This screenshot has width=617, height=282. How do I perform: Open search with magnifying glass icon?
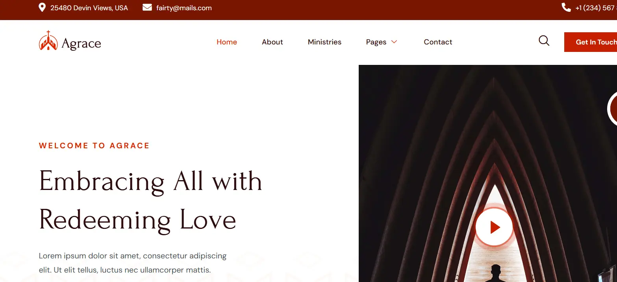[x=544, y=41]
